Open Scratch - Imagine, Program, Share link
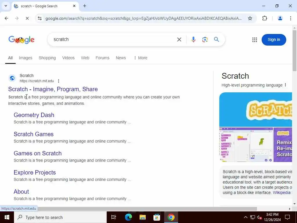The width and height of the screenshot is (297, 223). (x=53, y=89)
